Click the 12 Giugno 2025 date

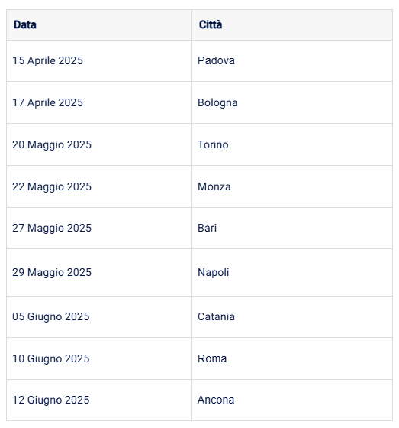pyautogui.click(x=51, y=400)
